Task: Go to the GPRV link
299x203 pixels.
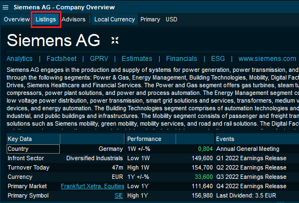Action: click(x=99, y=59)
